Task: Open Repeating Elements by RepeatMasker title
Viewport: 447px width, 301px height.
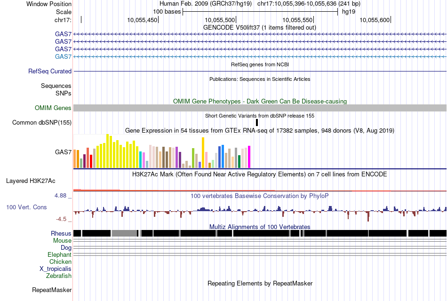Action: (x=260, y=284)
